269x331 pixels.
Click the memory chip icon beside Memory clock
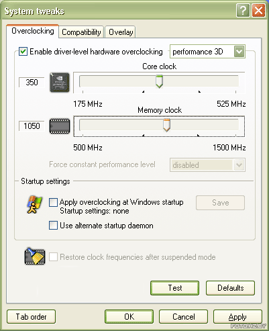pos(60,126)
